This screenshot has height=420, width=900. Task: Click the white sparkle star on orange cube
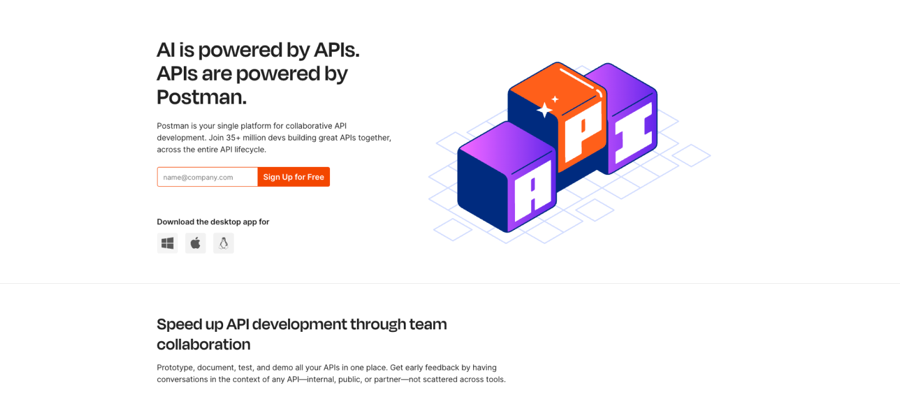545,109
